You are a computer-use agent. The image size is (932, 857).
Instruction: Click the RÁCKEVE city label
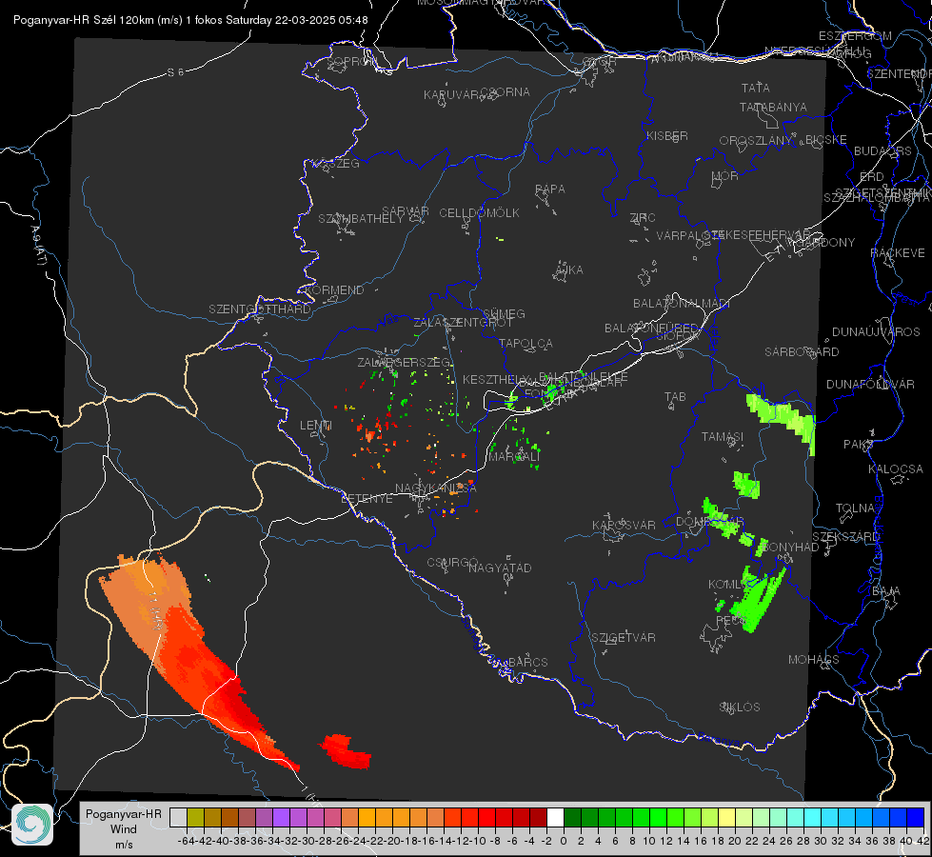click(898, 253)
